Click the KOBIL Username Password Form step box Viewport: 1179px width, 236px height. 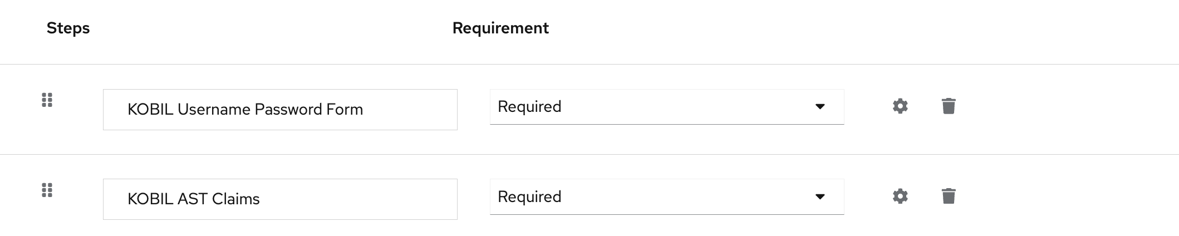[x=412, y=110]
